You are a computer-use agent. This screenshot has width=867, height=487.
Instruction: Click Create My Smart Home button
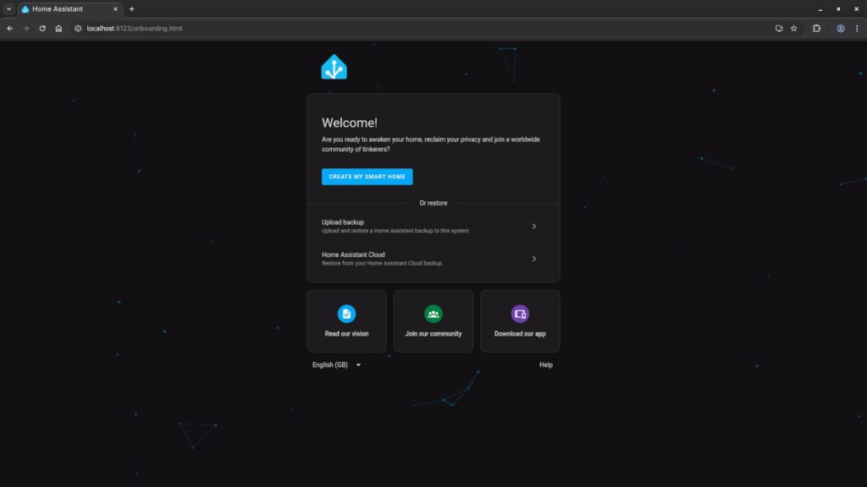pos(367,177)
